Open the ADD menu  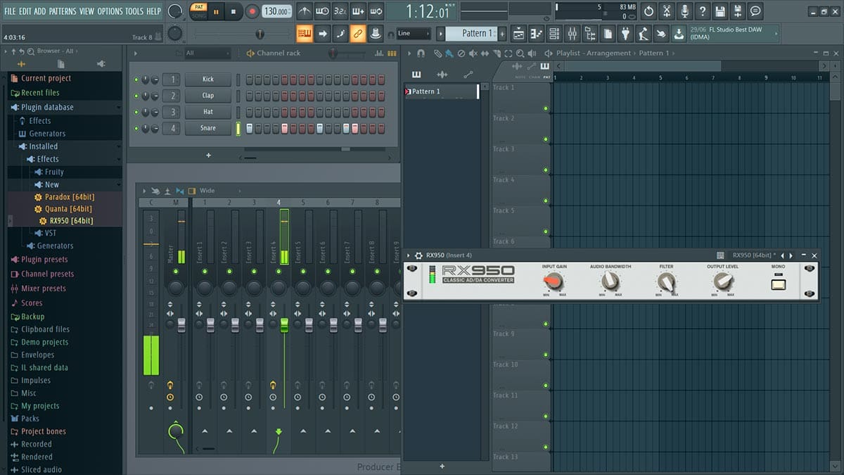[x=40, y=11]
